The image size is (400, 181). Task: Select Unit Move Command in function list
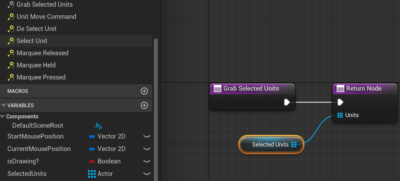pyautogui.click(x=46, y=17)
